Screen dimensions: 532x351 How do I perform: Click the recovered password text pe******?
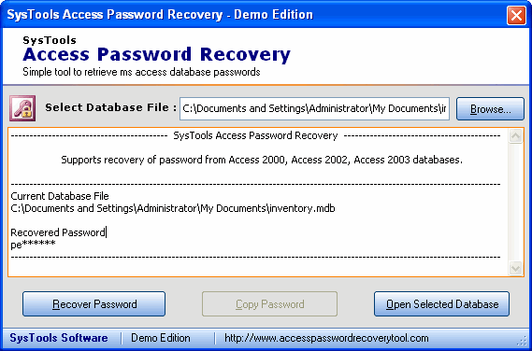tap(33, 245)
